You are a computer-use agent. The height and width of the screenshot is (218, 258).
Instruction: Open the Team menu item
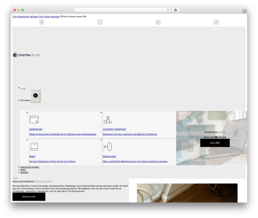(x=23, y=170)
